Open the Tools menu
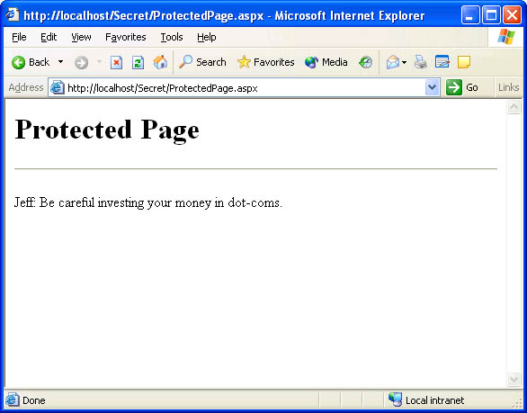527x413 pixels. [x=172, y=37]
